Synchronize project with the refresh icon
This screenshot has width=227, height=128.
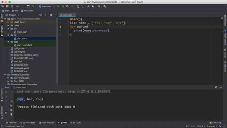pyautogui.click(x=12, y=6)
